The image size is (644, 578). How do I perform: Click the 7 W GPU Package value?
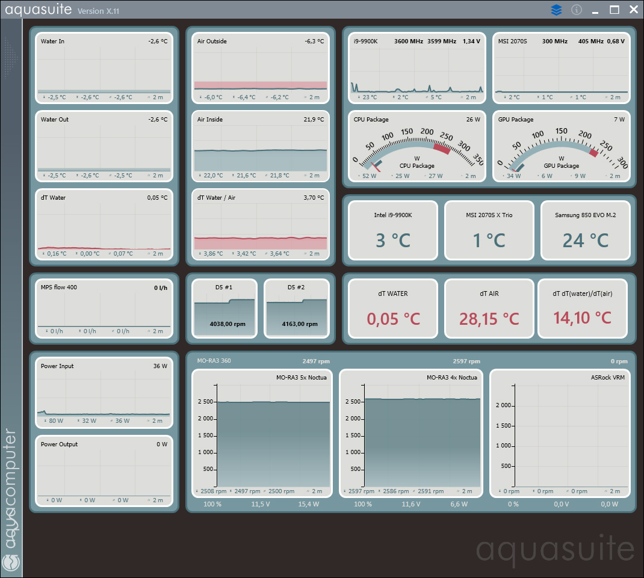[x=619, y=120]
